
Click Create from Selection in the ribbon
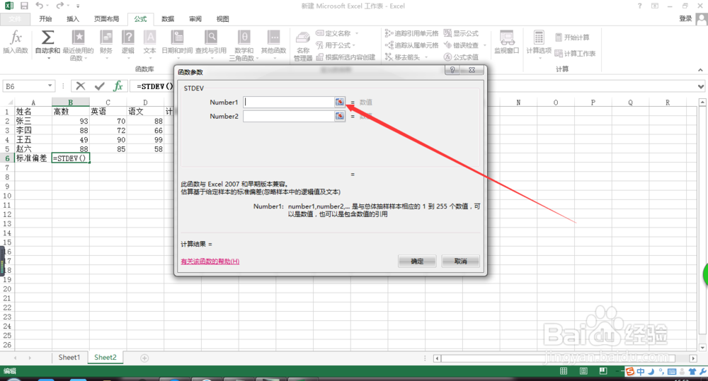[x=346, y=57]
